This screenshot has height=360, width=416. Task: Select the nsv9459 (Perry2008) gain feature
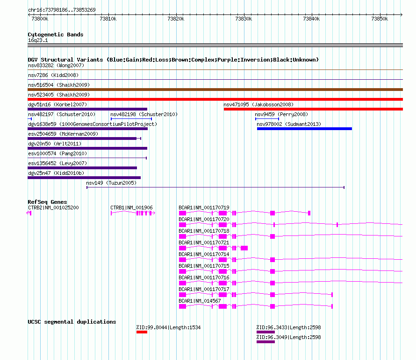pos(267,119)
